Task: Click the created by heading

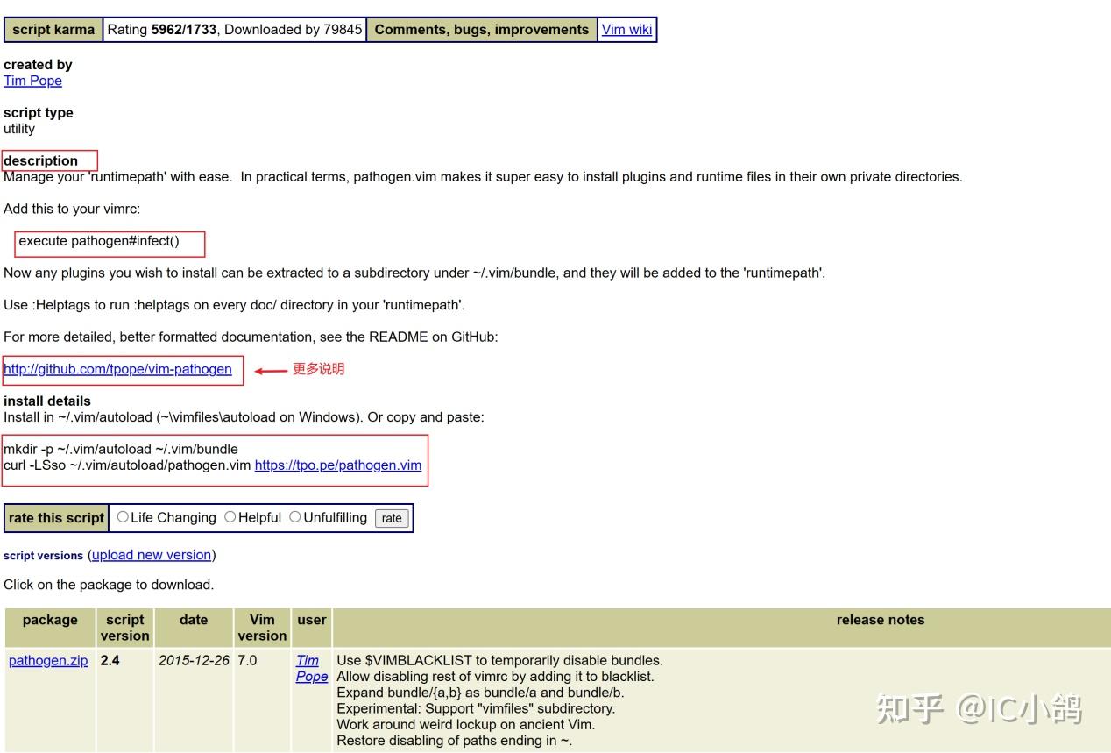Action: click(38, 64)
